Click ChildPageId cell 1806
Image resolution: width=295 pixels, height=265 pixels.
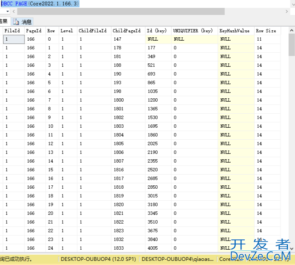point(128,152)
